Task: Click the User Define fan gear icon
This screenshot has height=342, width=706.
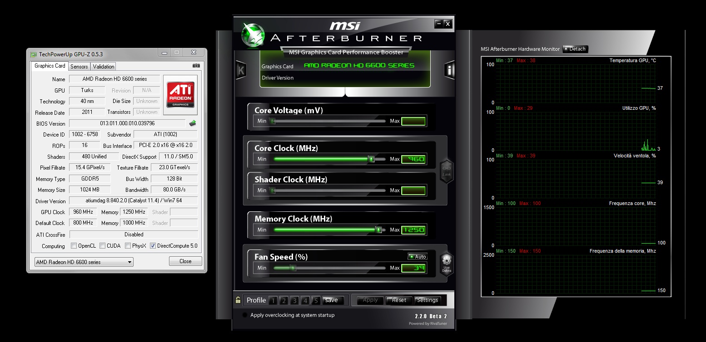Action: pyautogui.click(x=447, y=264)
